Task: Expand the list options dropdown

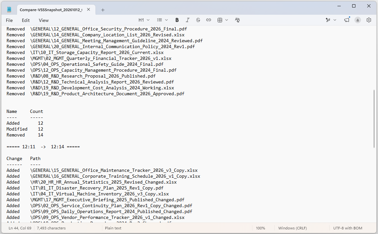Action: pyautogui.click(x=166, y=20)
